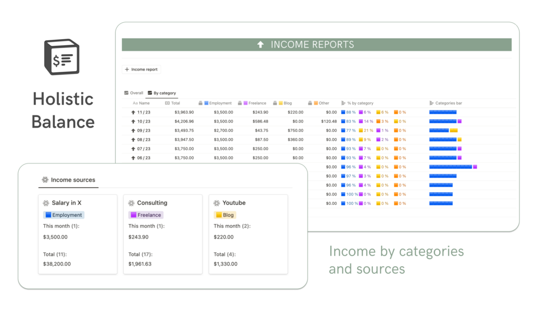Click the blue Employment tag on Salary card
Screen dimensions: 556x312
coord(64,215)
